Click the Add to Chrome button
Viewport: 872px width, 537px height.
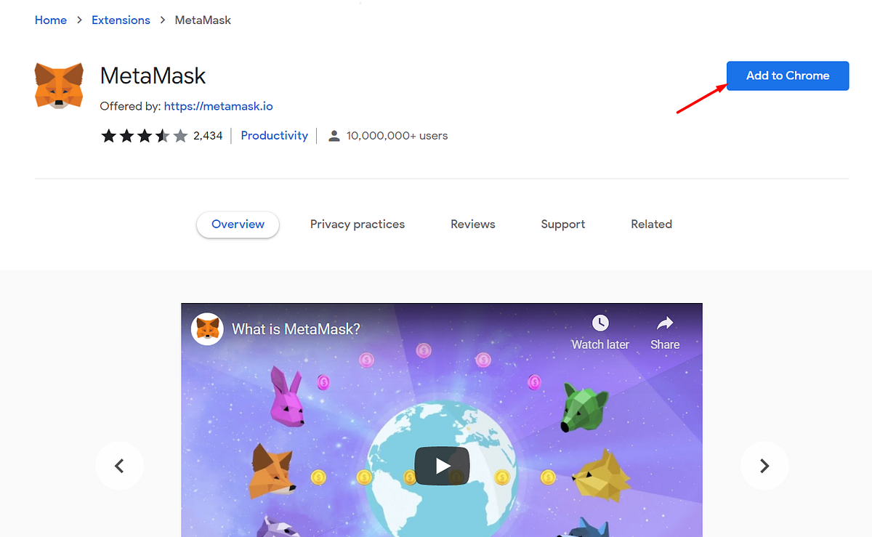point(787,76)
